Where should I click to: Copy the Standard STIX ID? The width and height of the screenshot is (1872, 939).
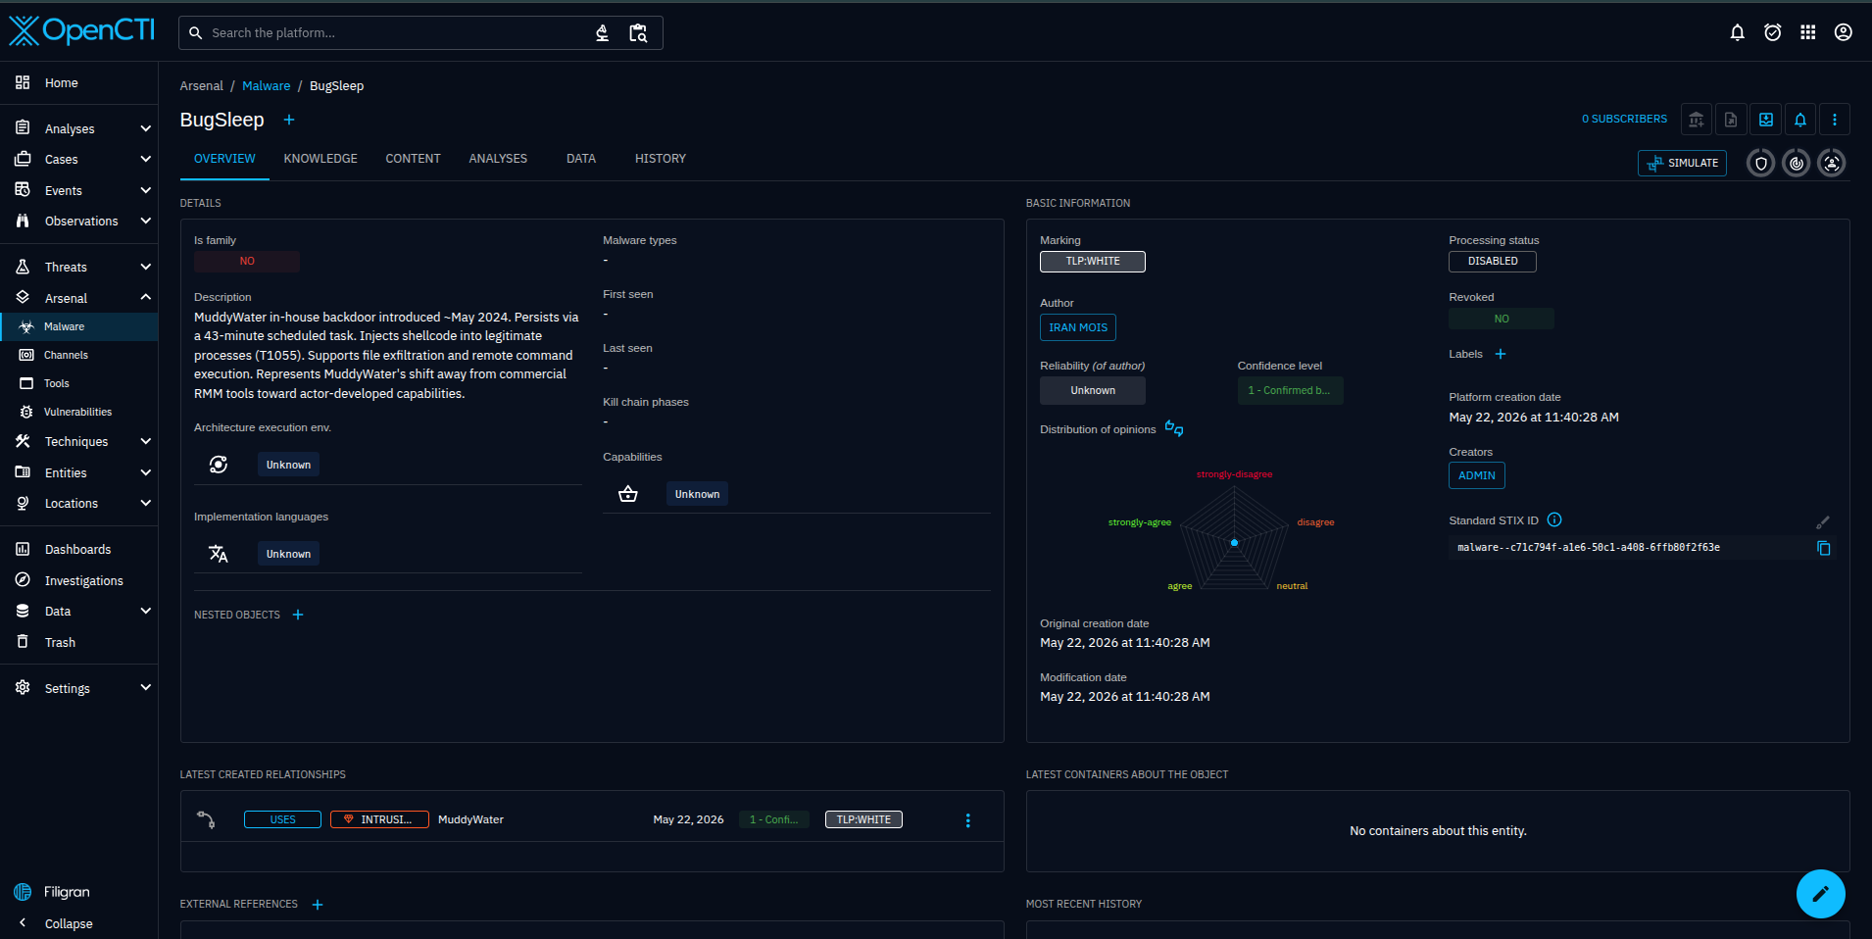click(x=1824, y=548)
